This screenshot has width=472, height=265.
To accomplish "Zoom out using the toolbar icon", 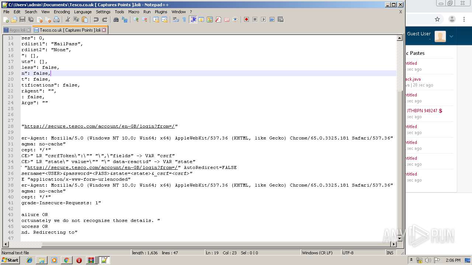I will [x=145, y=20].
